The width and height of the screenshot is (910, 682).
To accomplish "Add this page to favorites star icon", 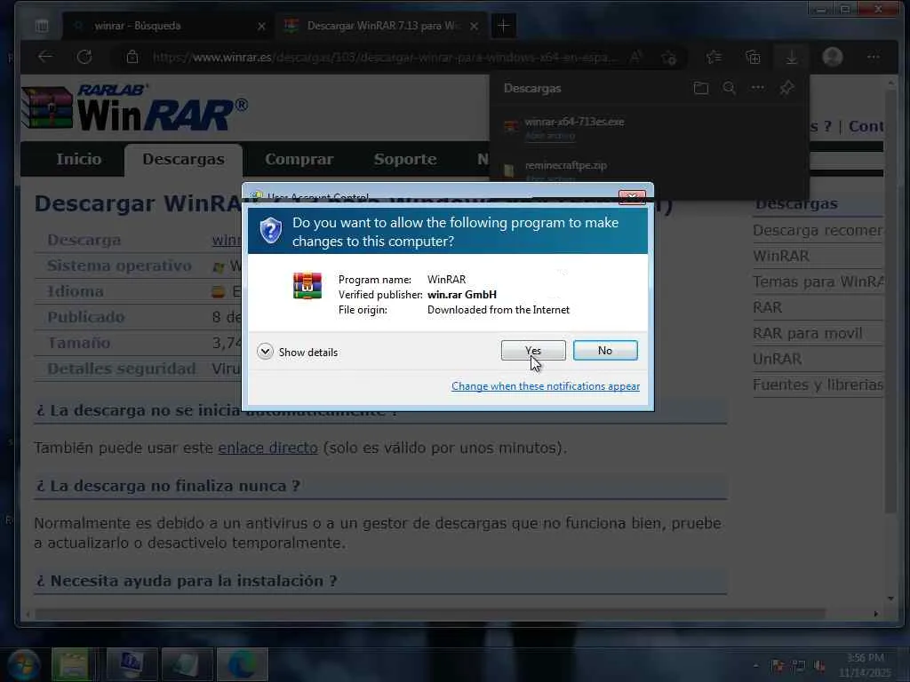I will click(668, 58).
